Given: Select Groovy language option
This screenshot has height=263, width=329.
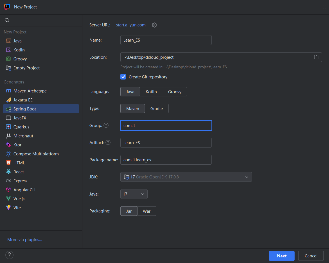Looking at the screenshot, I should pos(175,92).
